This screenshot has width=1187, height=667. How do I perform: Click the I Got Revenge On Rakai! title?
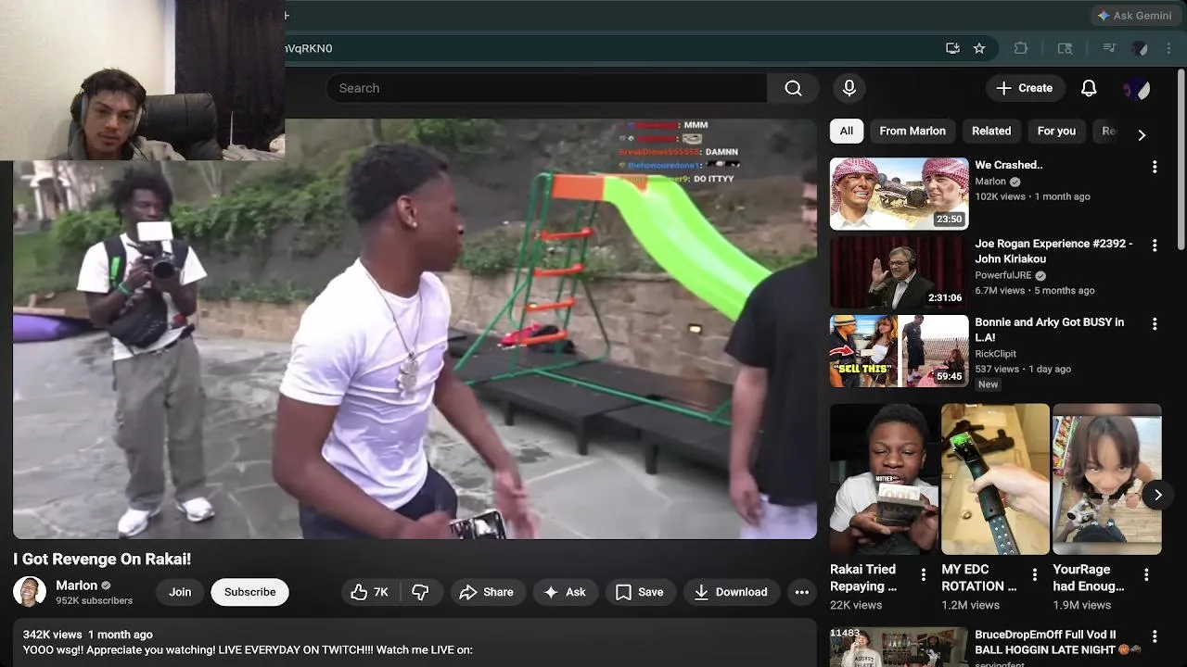click(x=102, y=559)
